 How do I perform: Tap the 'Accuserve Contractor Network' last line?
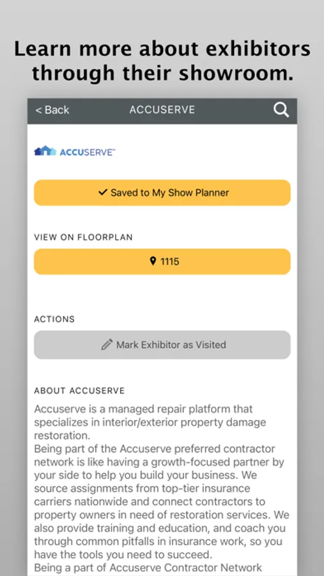click(148, 568)
